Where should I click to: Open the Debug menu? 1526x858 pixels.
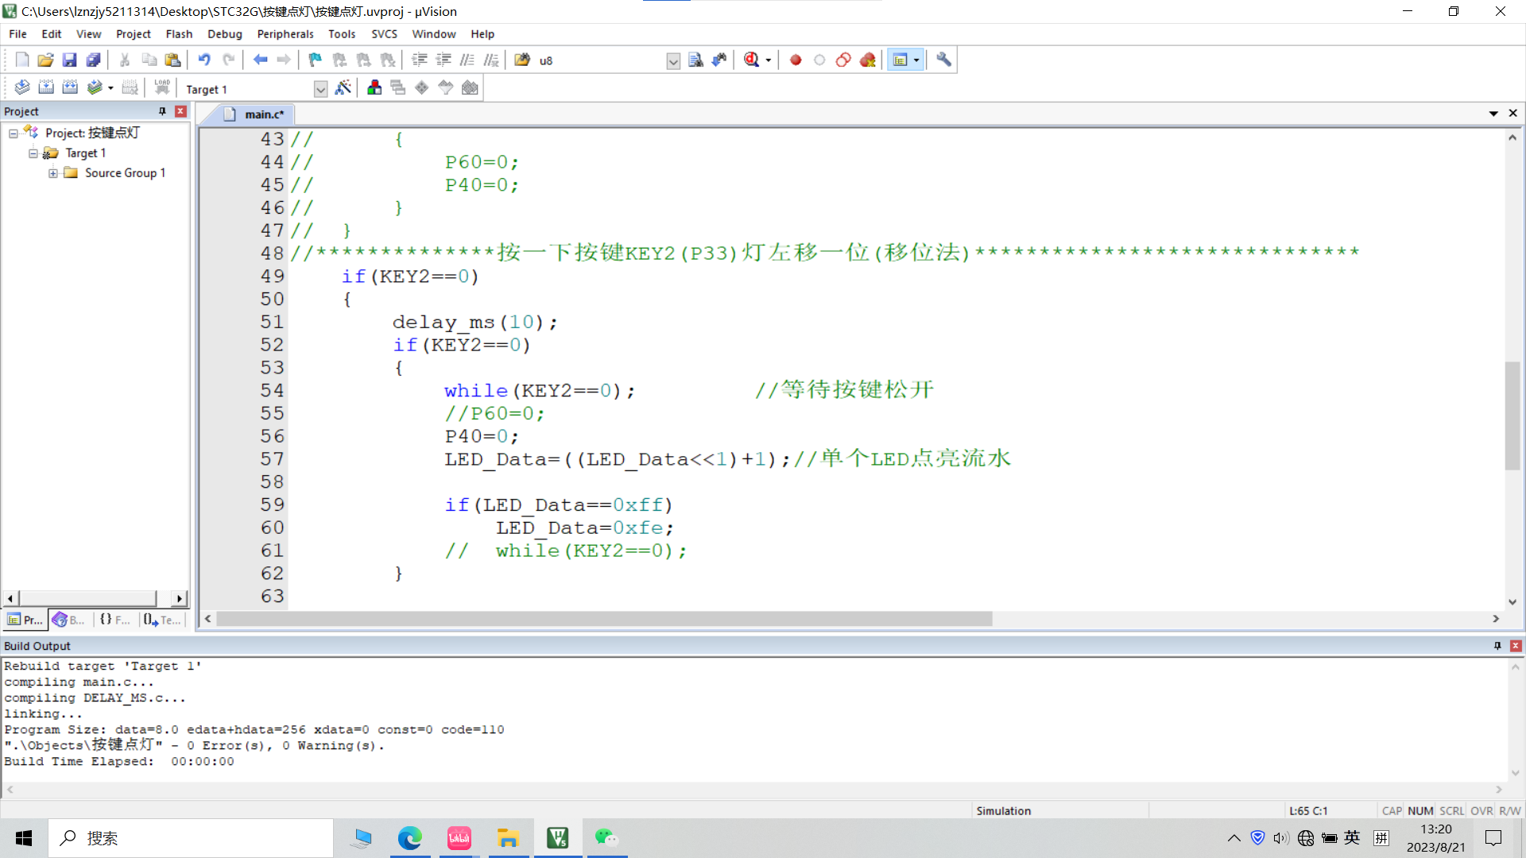(x=225, y=34)
